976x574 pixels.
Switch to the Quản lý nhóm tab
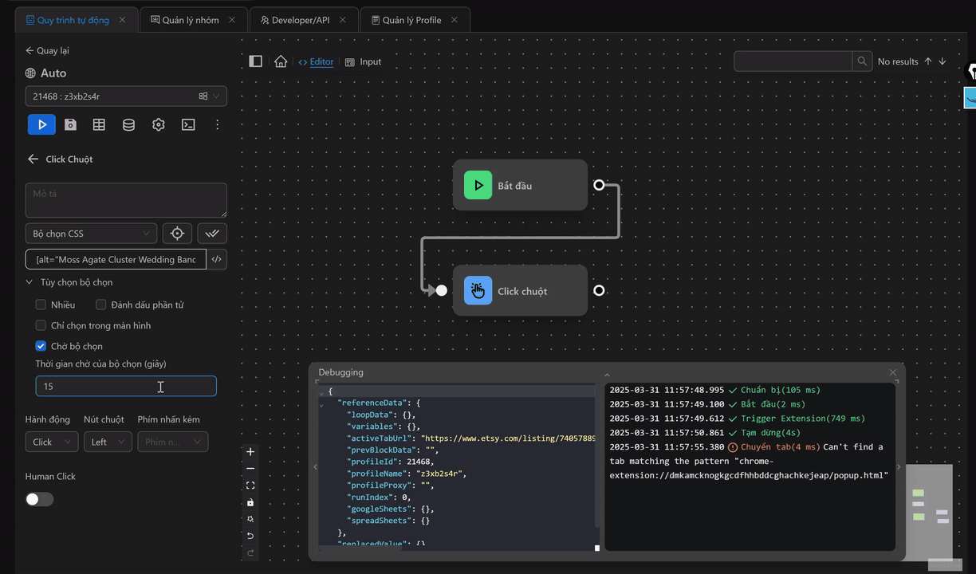click(x=190, y=20)
